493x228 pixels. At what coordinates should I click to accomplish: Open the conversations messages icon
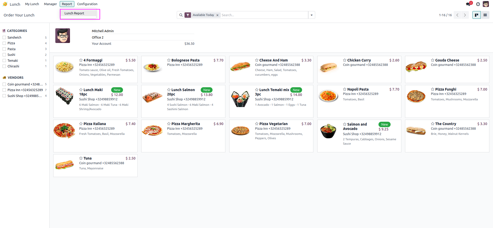(x=468, y=4)
